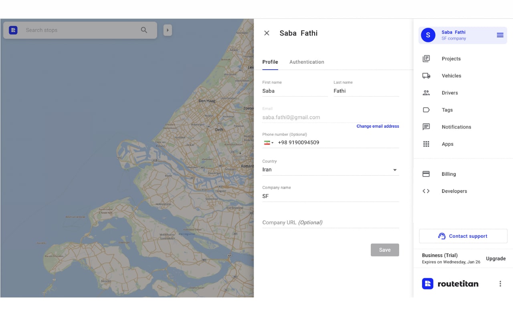Screen dimensions: 513x327
Task: Click the Phone number input field
Action: [x=338, y=142]
